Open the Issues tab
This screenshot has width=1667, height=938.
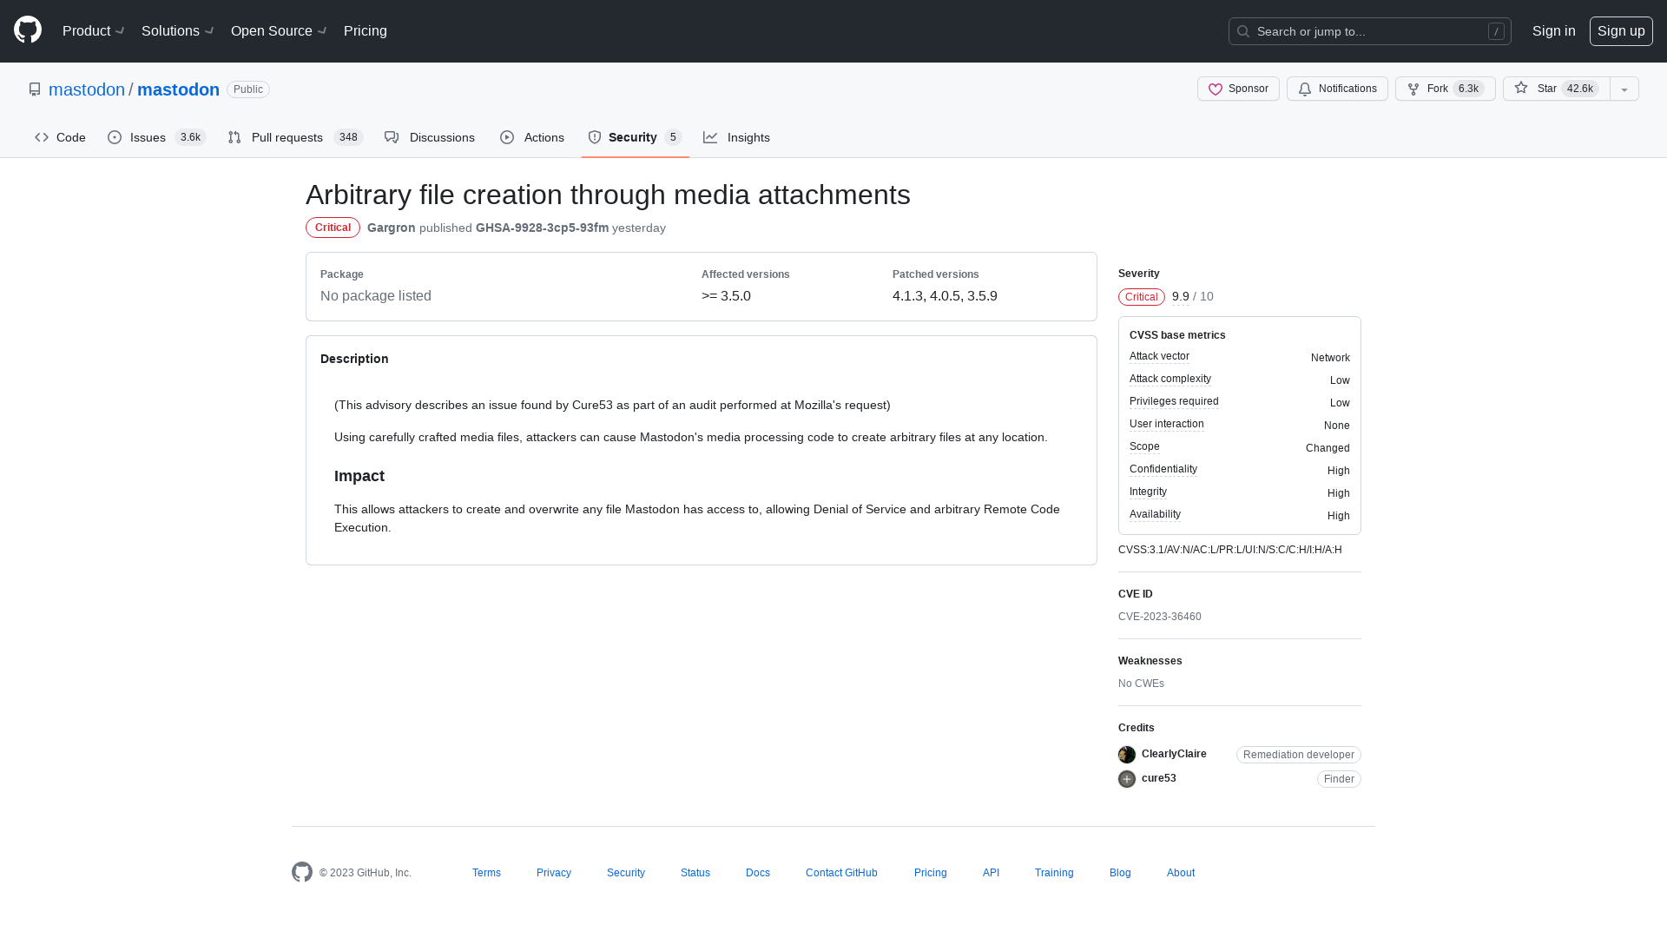point(156,137)
